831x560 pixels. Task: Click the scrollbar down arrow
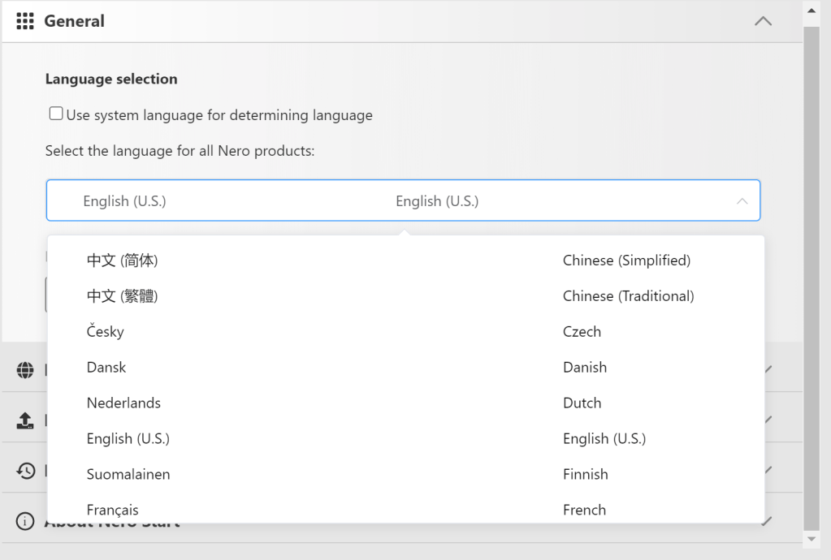coord(811,539)
